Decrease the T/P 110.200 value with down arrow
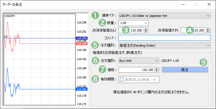 (x=208, y=31)
